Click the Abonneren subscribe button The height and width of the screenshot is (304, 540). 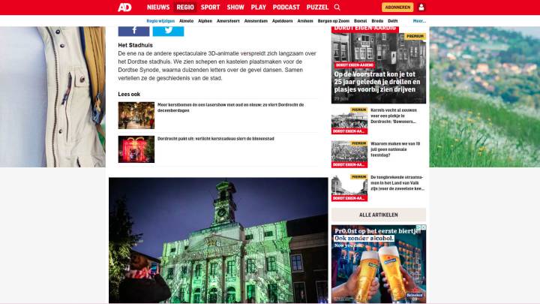(397, 7)
